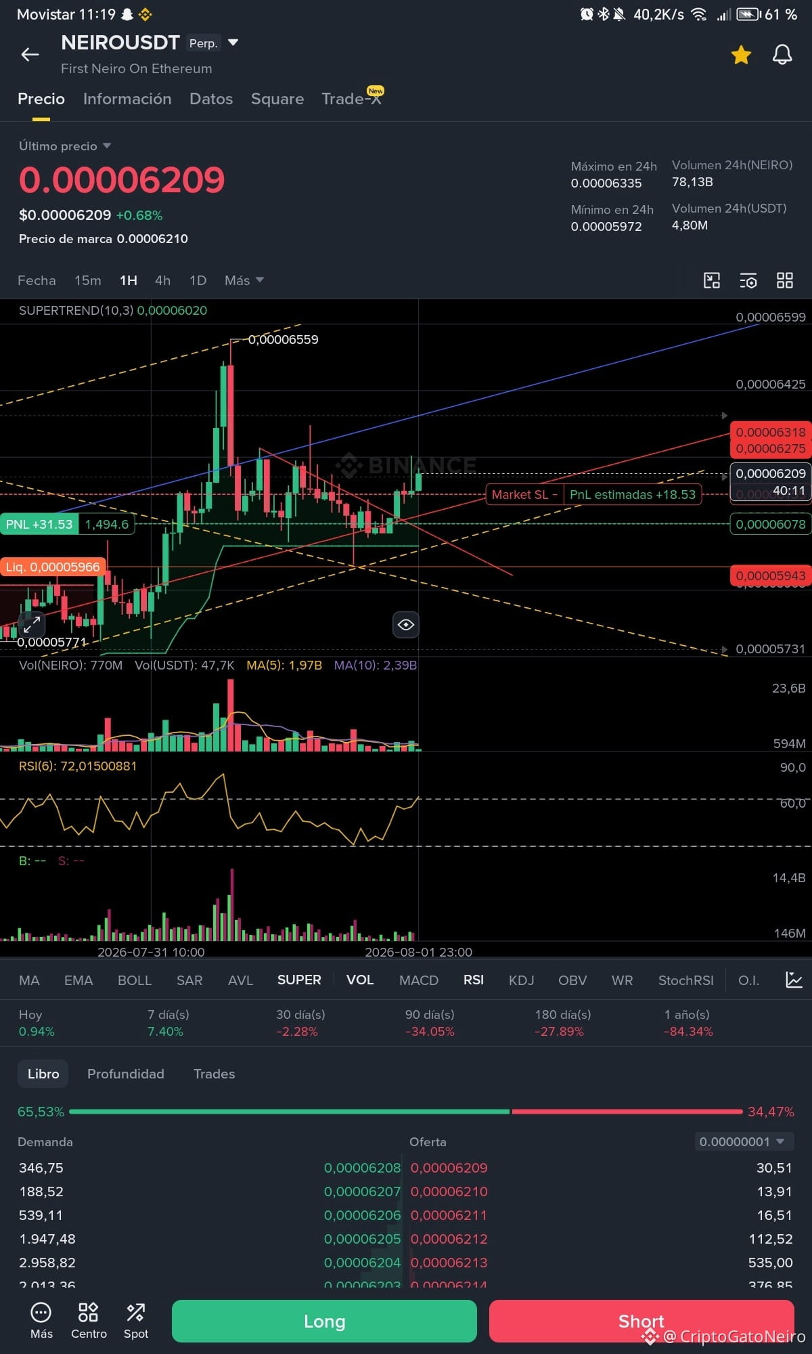
Task: Select the Fecha chart interval
Action: click(37, 280)
